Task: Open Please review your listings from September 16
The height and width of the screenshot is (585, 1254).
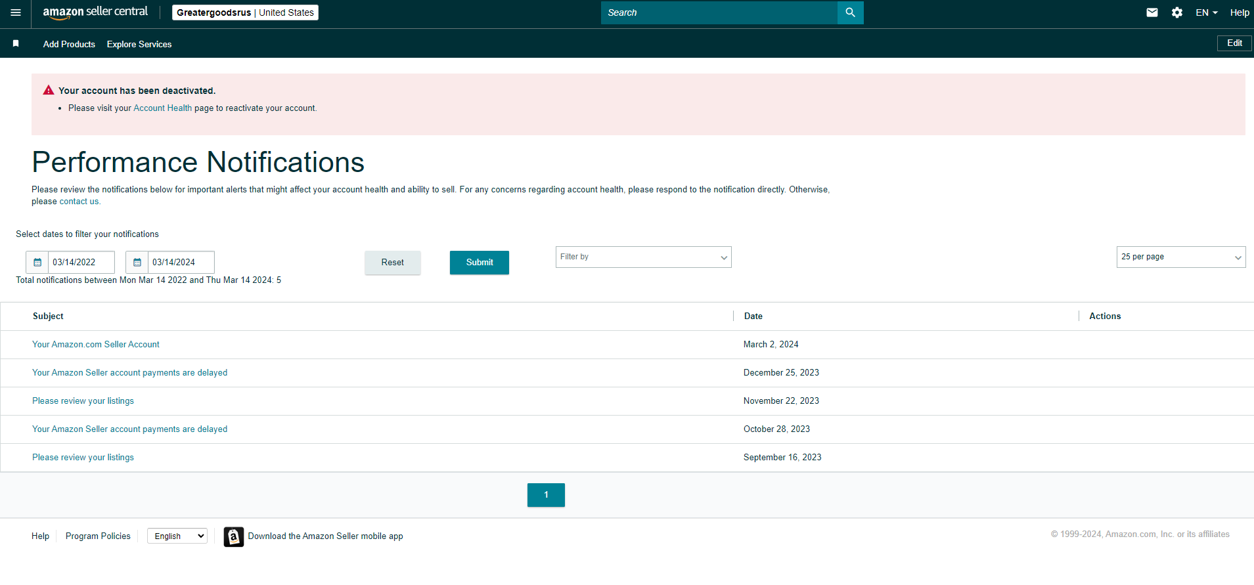Action: [x=83, y=457]
